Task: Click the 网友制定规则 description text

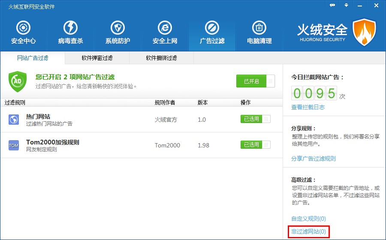Action: point(41,149)
